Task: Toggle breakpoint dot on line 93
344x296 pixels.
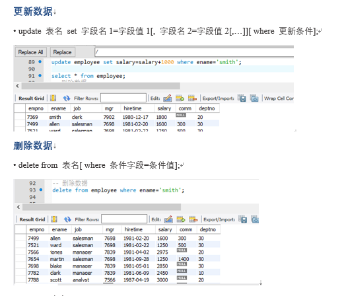Action: click(41, 190)
